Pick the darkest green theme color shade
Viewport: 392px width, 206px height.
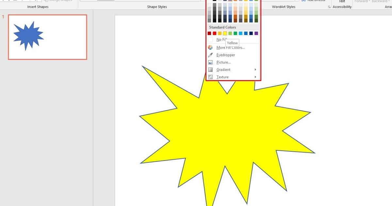pos(256,20)
